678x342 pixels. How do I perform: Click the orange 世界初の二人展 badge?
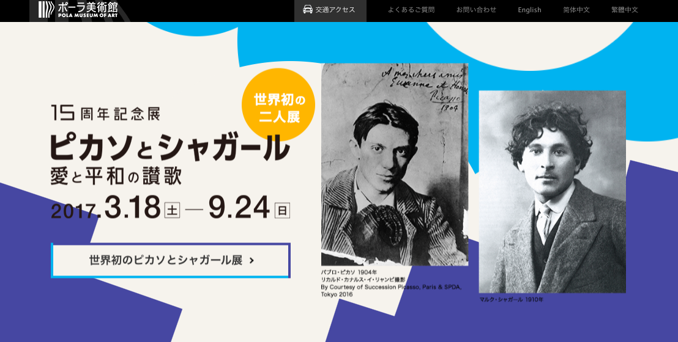[278, 105]
